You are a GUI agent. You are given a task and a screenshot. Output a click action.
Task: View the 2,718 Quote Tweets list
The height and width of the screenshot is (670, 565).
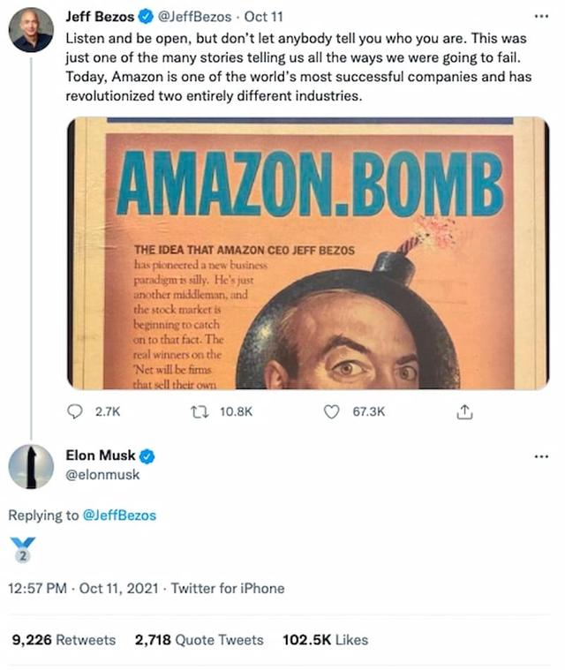click(199, 640)
